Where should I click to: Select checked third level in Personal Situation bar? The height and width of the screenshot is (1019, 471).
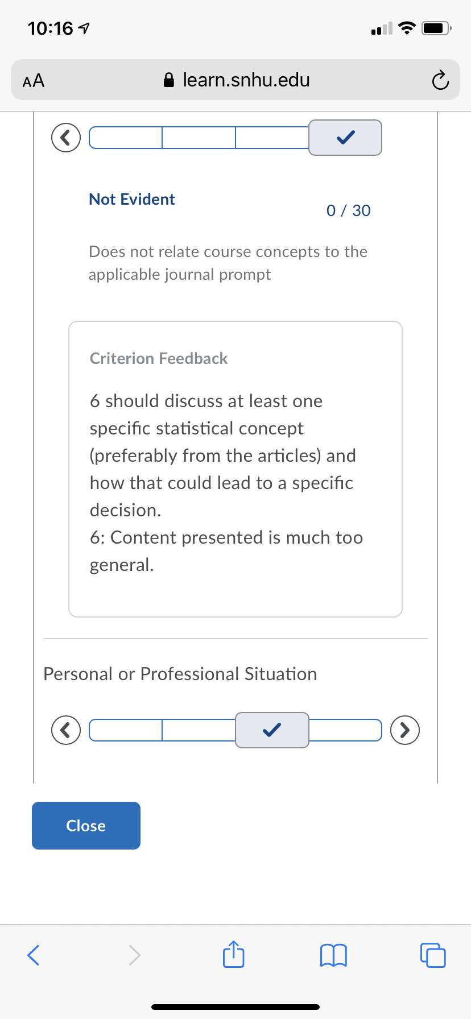[x=272, y=730]
